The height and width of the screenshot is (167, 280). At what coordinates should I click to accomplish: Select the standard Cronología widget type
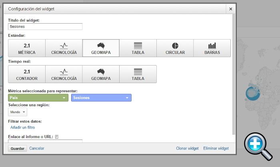[64, 48]
